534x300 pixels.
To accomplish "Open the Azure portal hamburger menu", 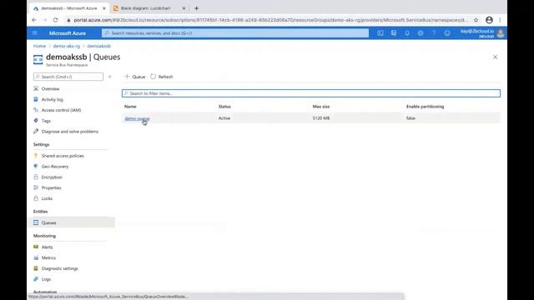I will pyautogui.click(x=35, y=33).
